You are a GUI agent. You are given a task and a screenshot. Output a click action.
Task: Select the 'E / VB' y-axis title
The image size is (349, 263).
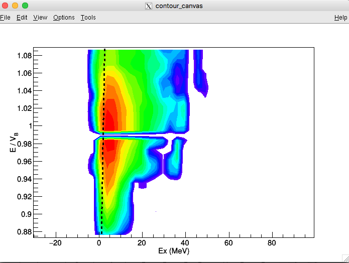(x=14, y=143)
